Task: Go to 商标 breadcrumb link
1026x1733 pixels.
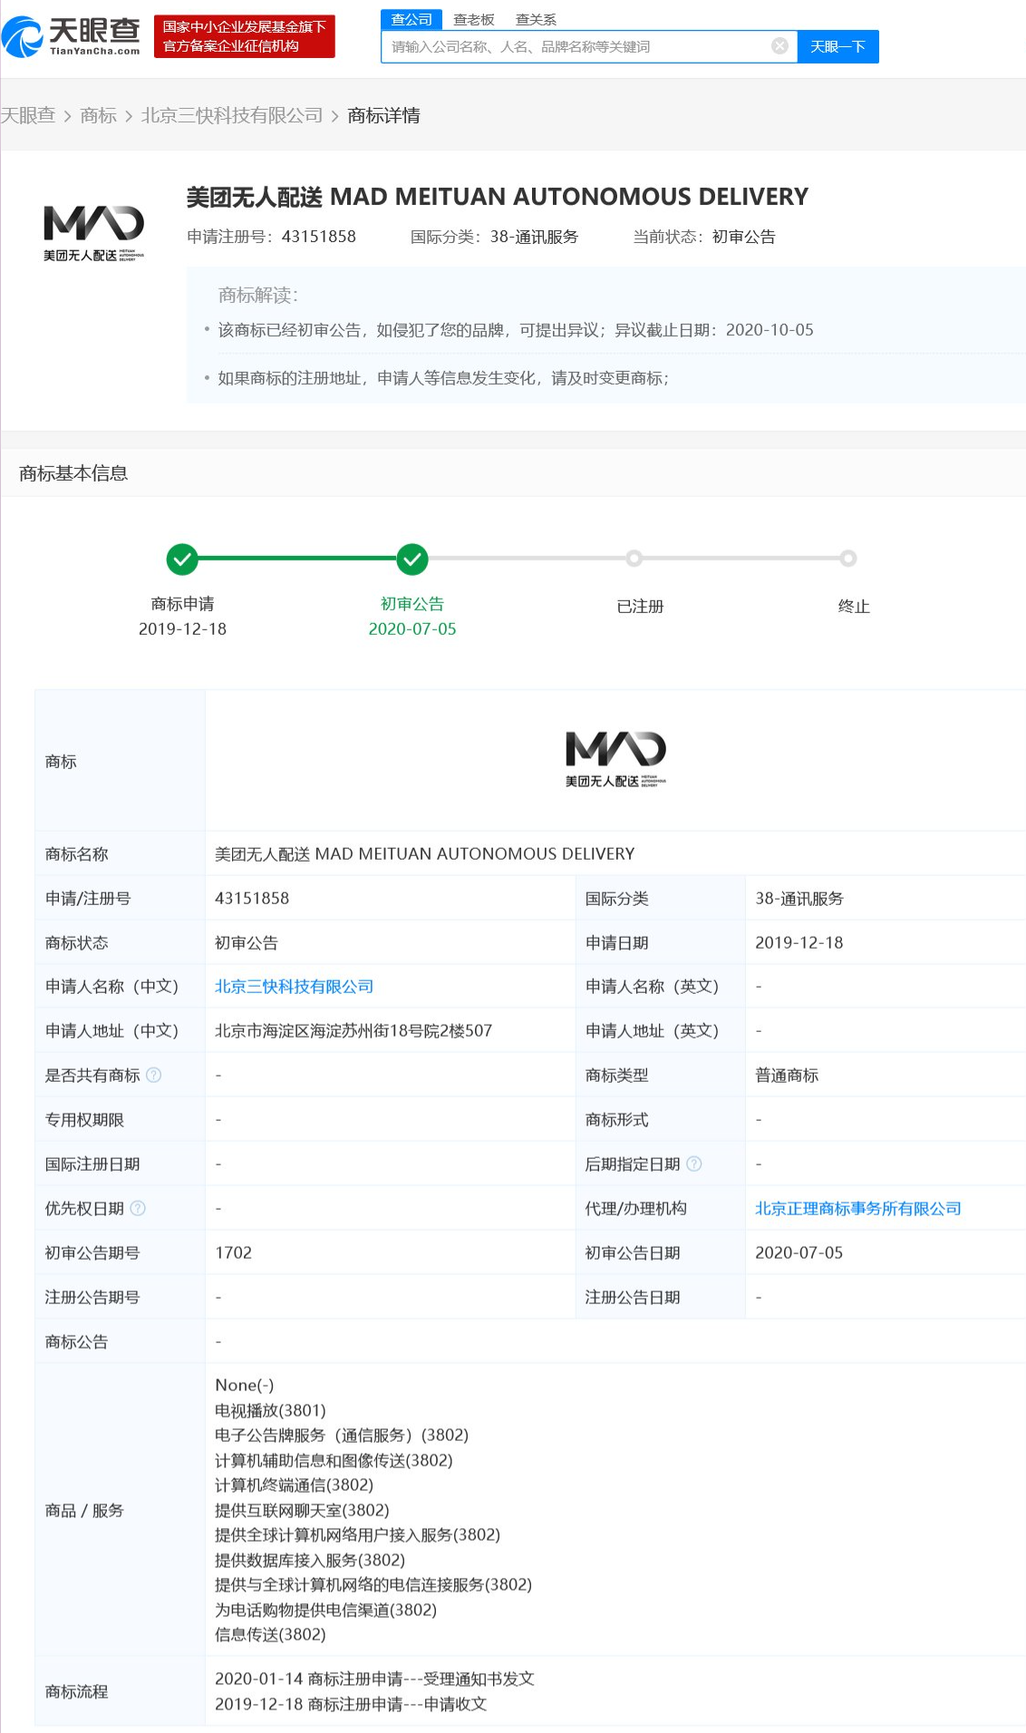Action: point(98,115)
